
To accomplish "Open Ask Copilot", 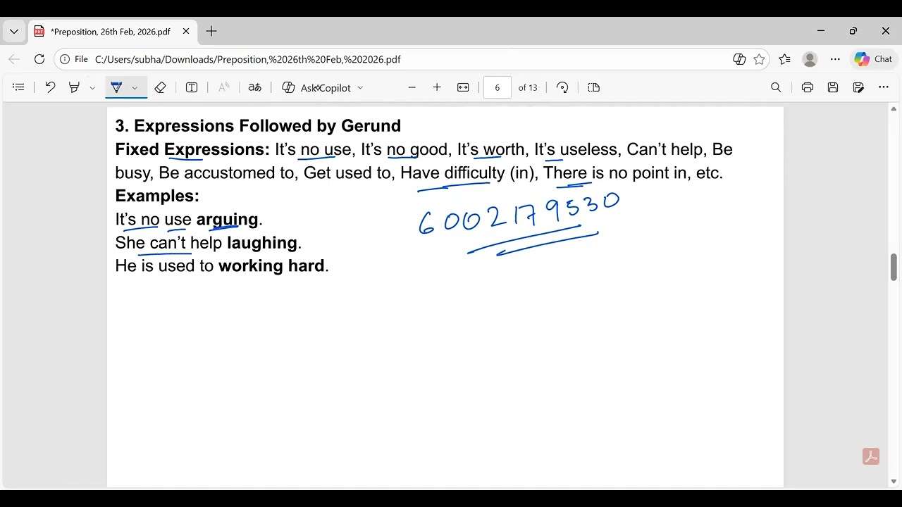I will (316, 87).
